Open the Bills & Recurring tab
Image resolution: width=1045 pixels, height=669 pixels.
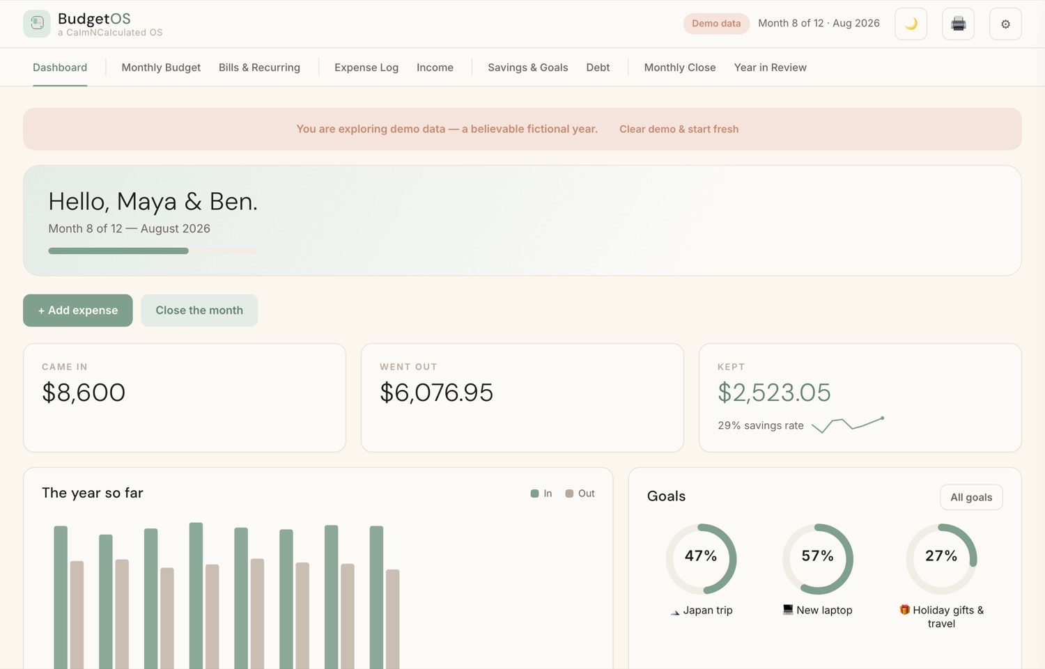tap(259, 68)
